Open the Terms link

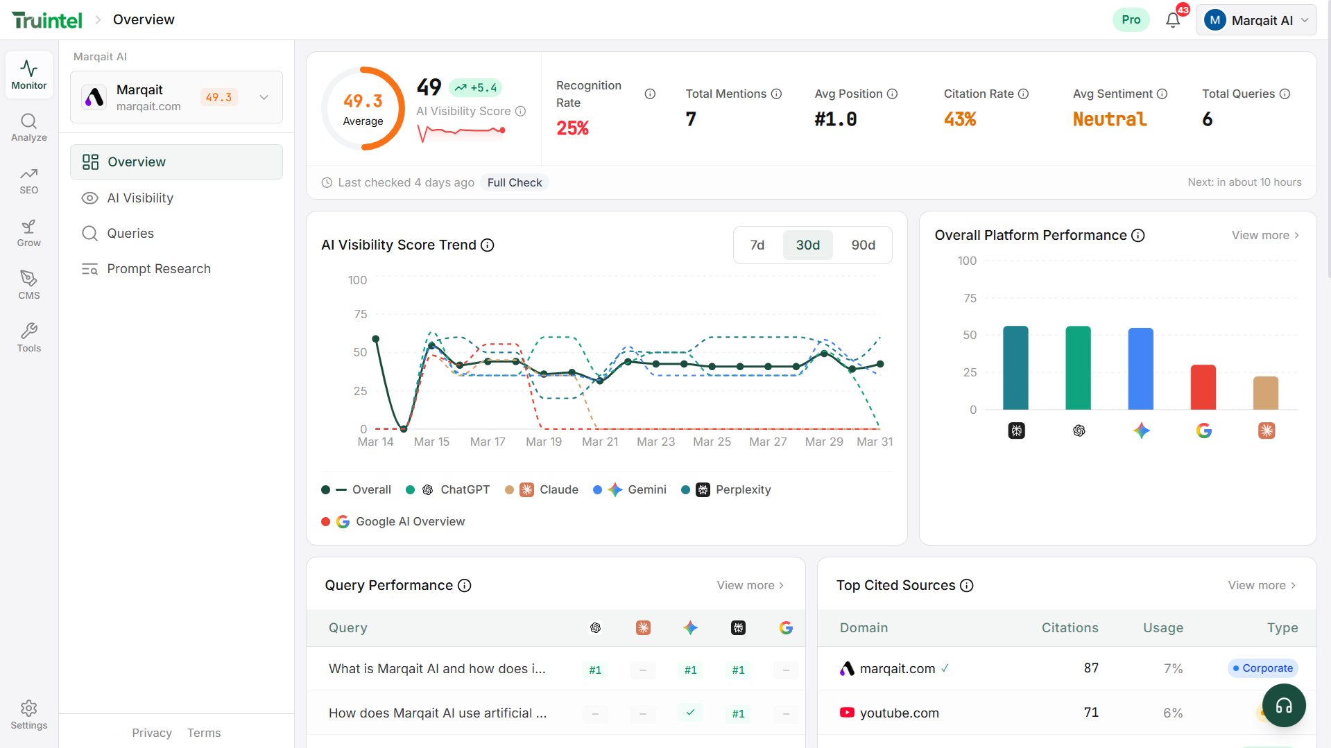[x=204, y=733]
